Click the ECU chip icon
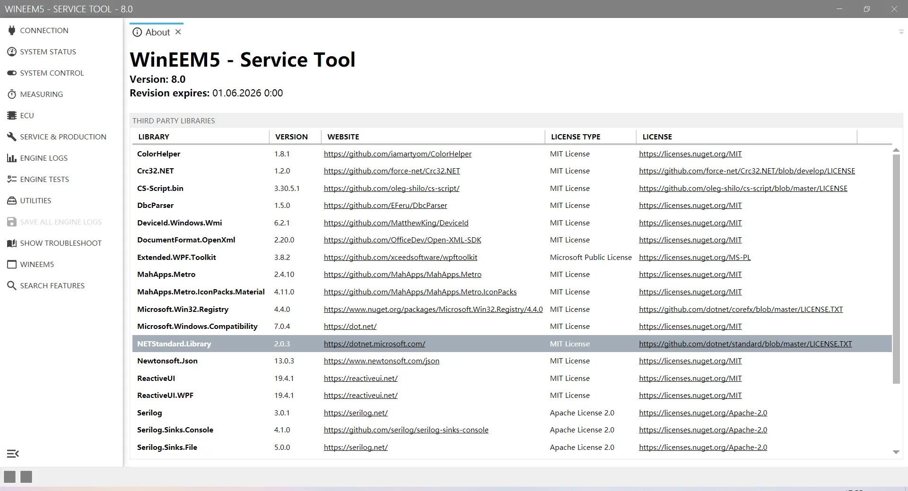 (x=12, y=115)
